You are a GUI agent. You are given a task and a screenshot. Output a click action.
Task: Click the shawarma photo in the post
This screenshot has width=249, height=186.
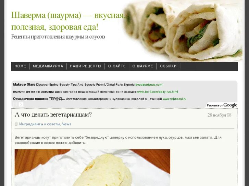[x=92, y=168]
